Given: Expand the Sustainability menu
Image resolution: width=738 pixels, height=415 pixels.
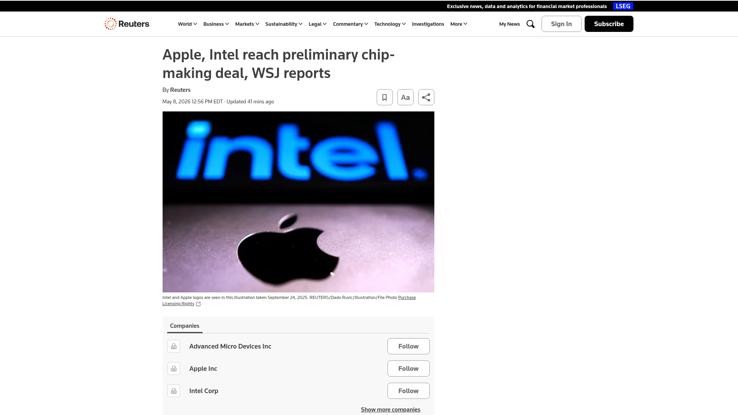Looking at the screenshot, I should [x=284, y=24].
